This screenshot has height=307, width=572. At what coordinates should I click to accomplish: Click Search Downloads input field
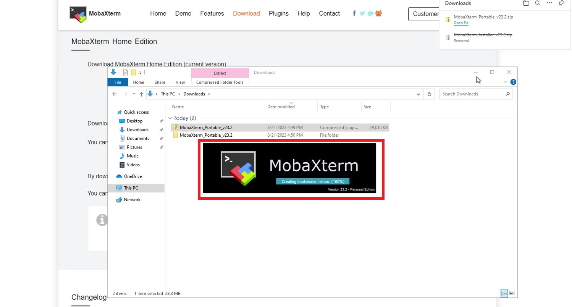[x=476, y=94]
